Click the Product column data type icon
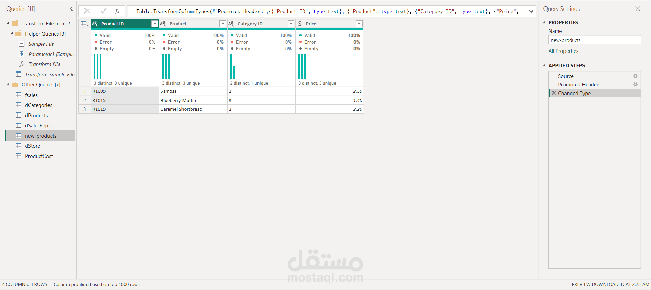This screenshot has height=290, width=651. point(164,24)
